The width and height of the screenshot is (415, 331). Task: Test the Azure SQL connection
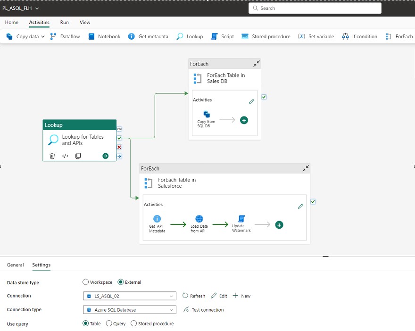click(208, 310)
